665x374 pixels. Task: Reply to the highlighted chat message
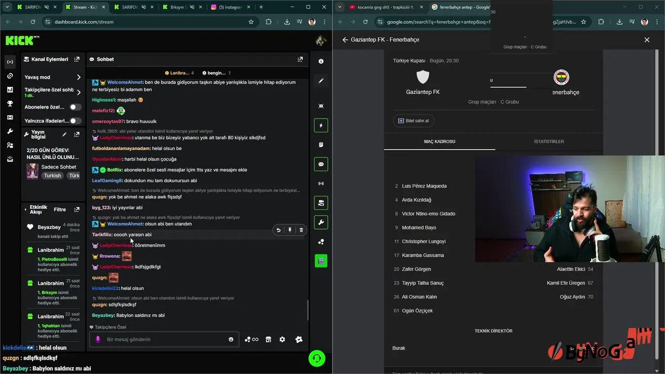click(x=278, y=230)
